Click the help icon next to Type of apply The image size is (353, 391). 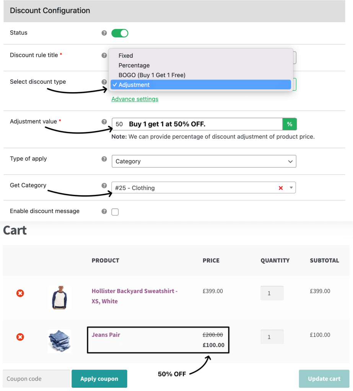click(x=104, y=159)
